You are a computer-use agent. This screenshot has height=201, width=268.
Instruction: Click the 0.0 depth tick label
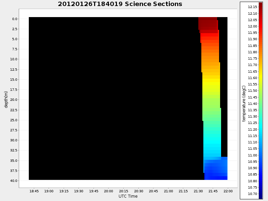(15, 19)
